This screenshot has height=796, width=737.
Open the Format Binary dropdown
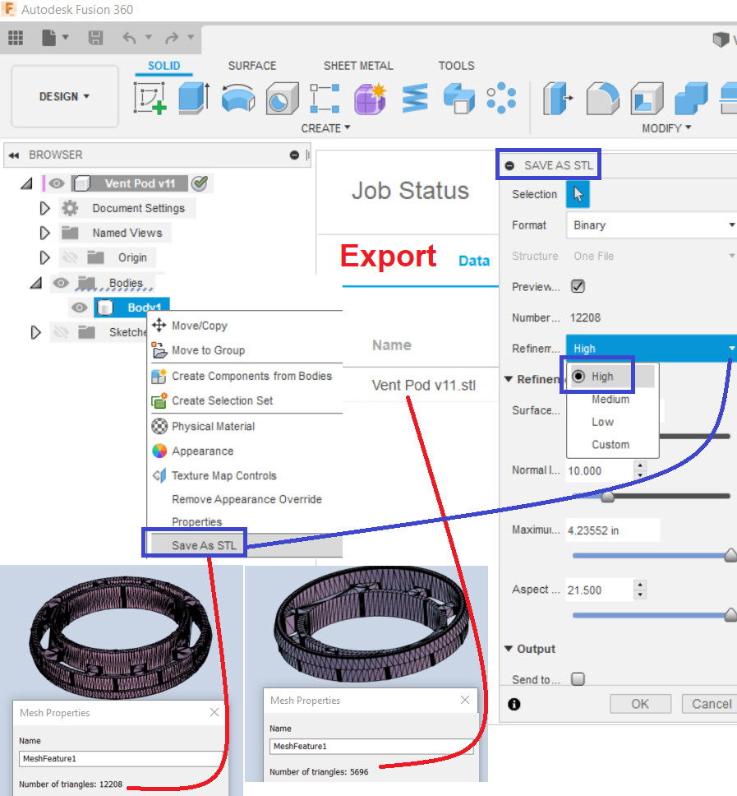(x=652, y=224)
